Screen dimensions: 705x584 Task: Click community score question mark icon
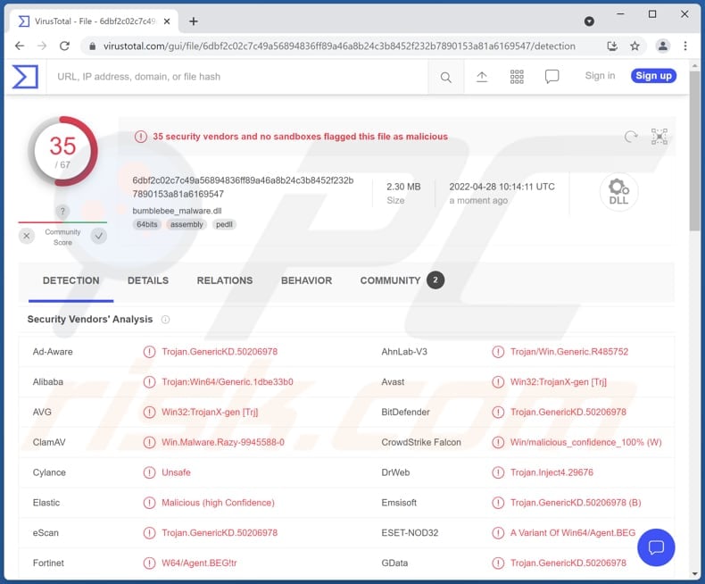point(62,211)
